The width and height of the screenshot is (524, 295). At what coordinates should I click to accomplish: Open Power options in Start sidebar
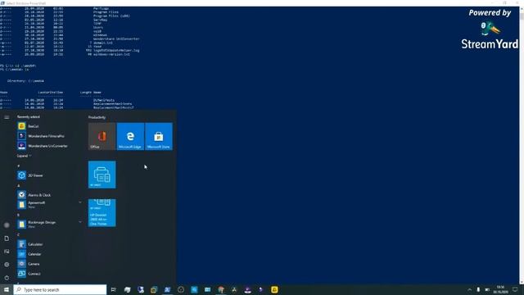[x=7, y=278]
